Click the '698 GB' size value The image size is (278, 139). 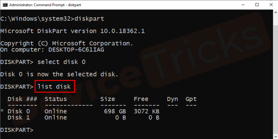click(115, 111)
